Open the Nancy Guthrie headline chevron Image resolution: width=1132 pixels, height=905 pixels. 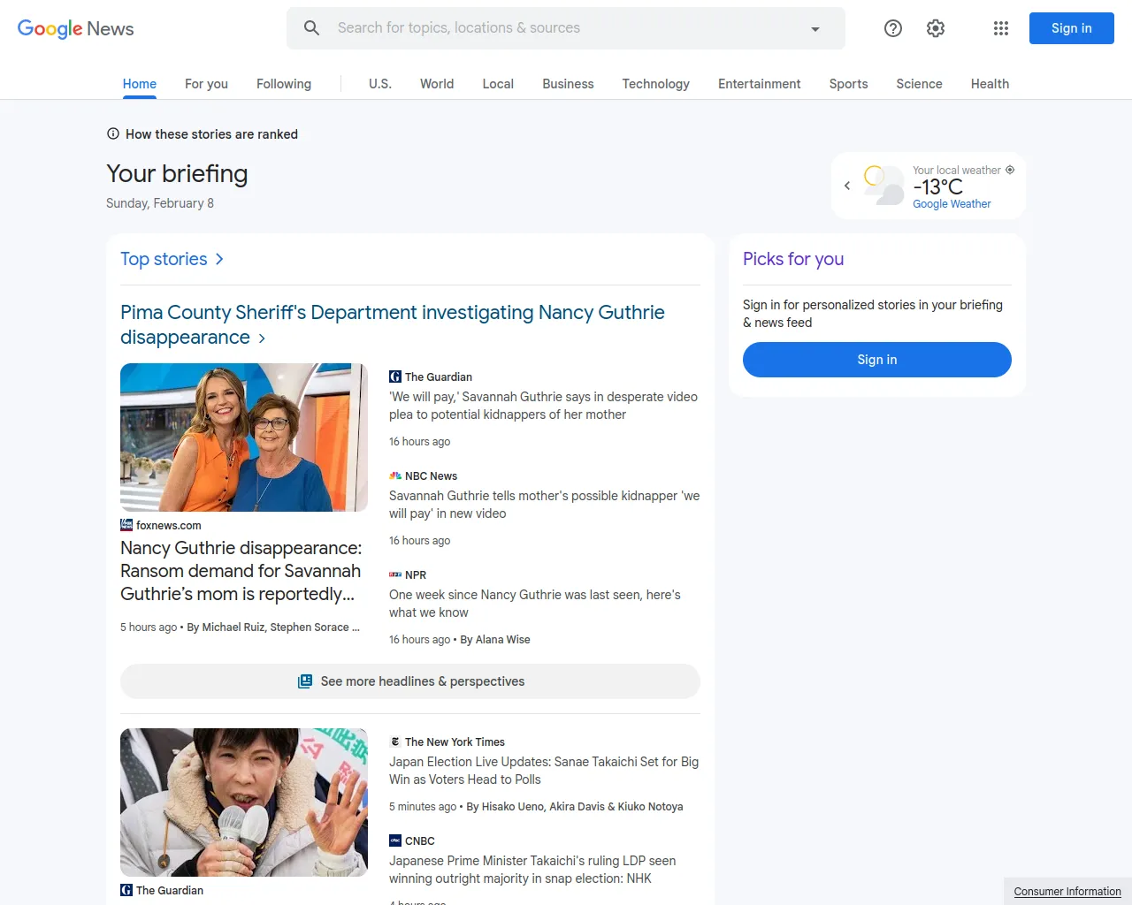click(262, 338)
